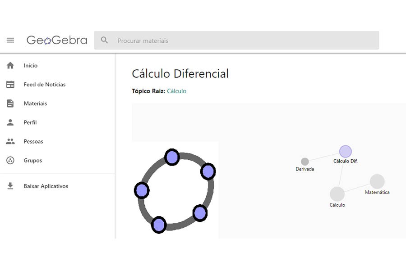Select the Cálculo node in graph
Screen dimensions: 406x270
pyautogui.click(x=337, y=194)
